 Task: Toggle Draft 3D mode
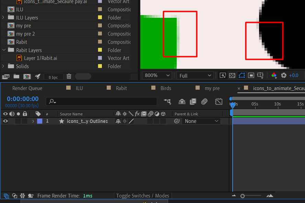181,101
